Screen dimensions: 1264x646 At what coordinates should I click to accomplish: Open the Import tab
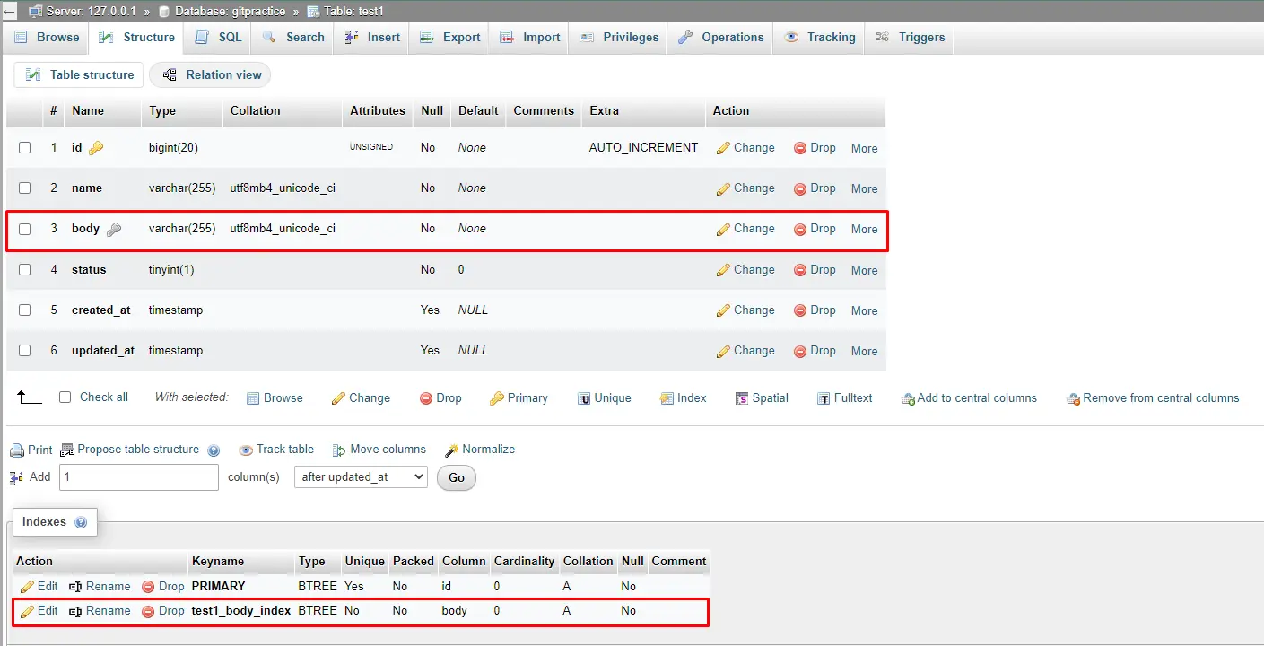point(530,37)
